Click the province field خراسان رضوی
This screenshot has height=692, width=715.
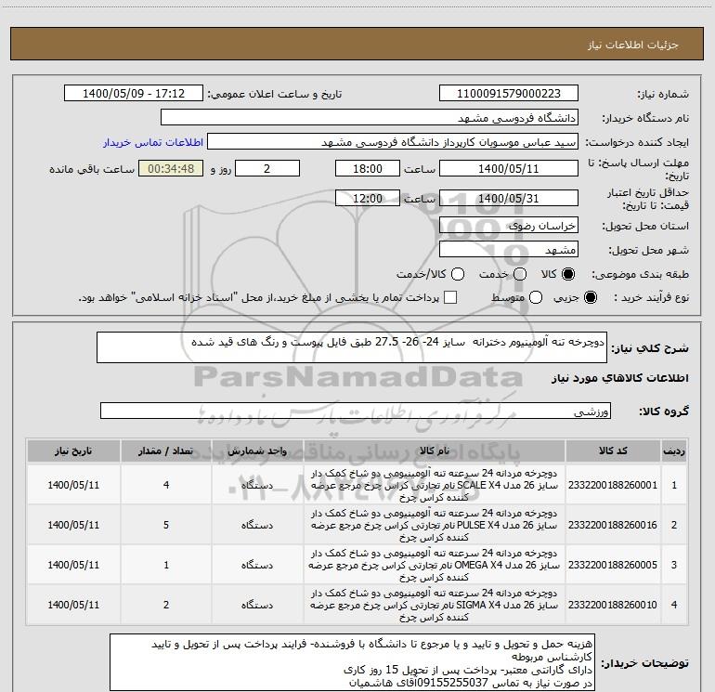pos(509,225)
